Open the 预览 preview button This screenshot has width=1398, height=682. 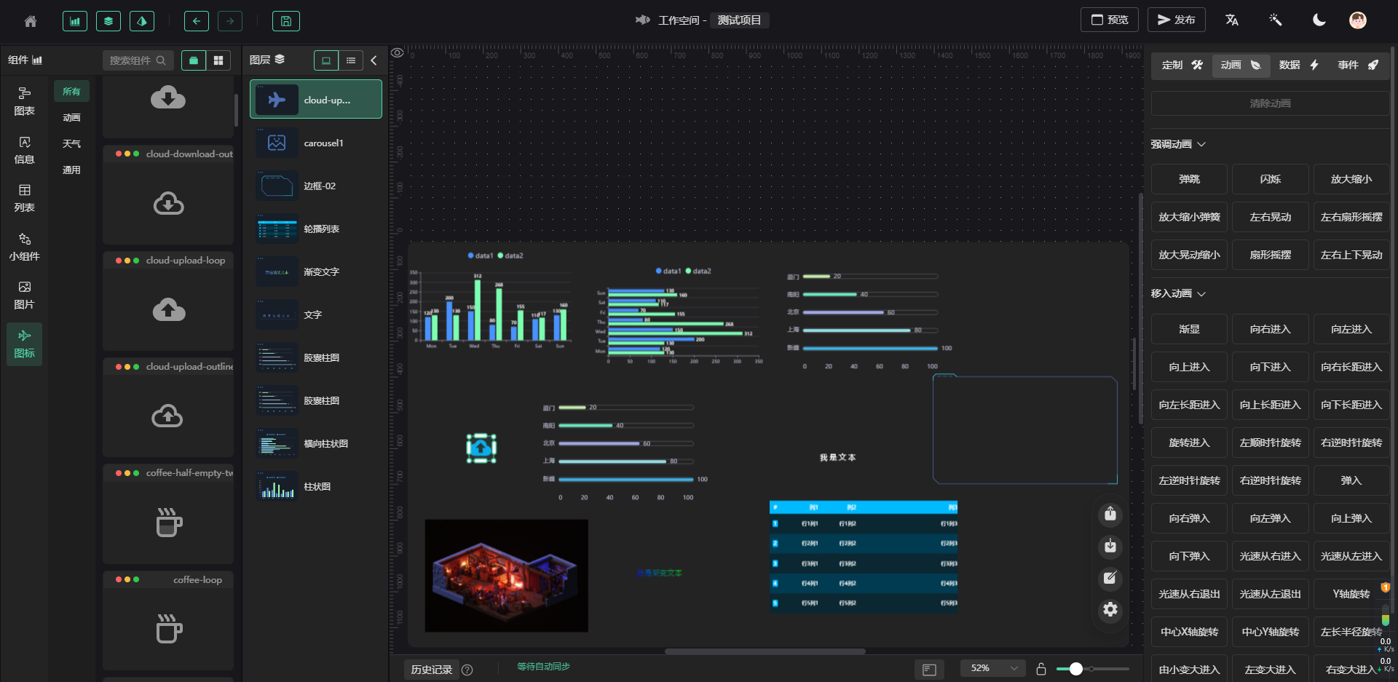pyautogui.click(x=1110, y=20)
